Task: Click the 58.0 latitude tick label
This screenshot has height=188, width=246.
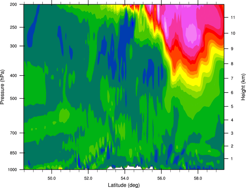Action: click(x=198, y=178)
